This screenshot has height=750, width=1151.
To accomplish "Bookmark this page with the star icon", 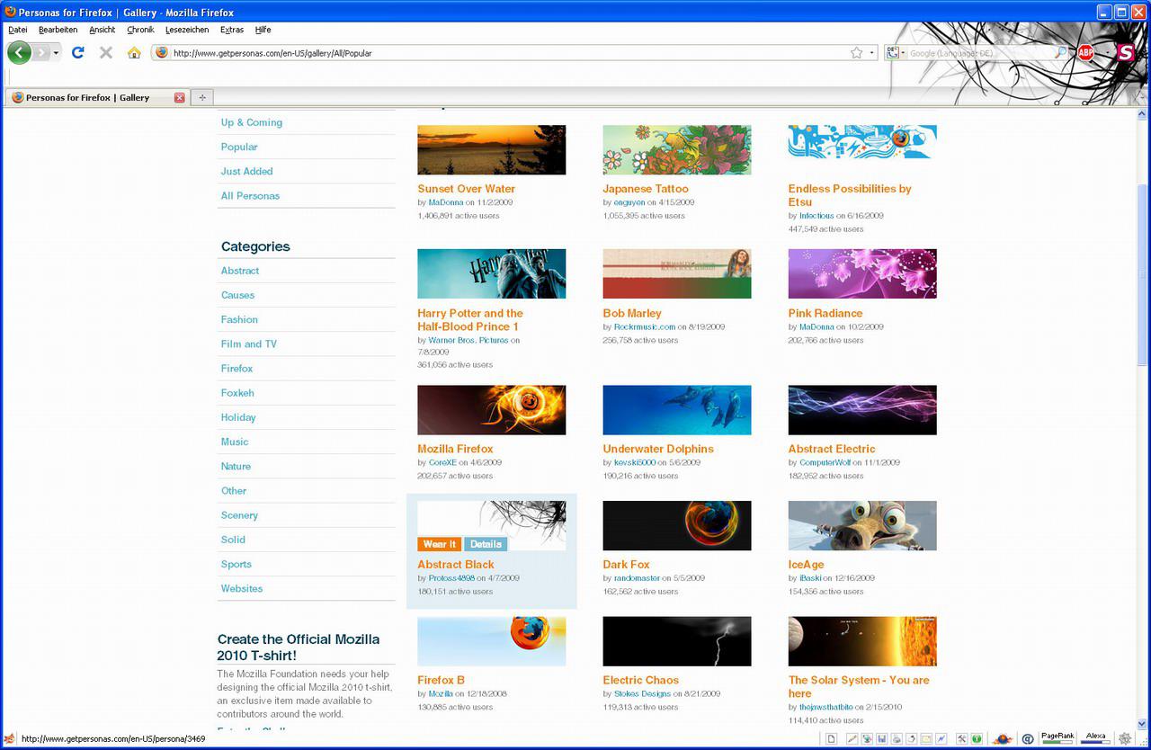I will (x=856, y=53).
